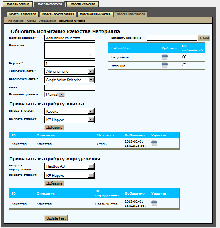The image size is (220, 228).
Task: Click 'Стоимость' column header
Action: click(120, 48)
